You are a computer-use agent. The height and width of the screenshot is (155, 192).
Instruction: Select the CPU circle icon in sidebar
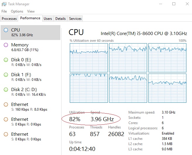pos(6,30)
